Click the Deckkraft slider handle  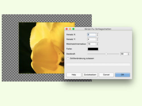pos(106,54)
